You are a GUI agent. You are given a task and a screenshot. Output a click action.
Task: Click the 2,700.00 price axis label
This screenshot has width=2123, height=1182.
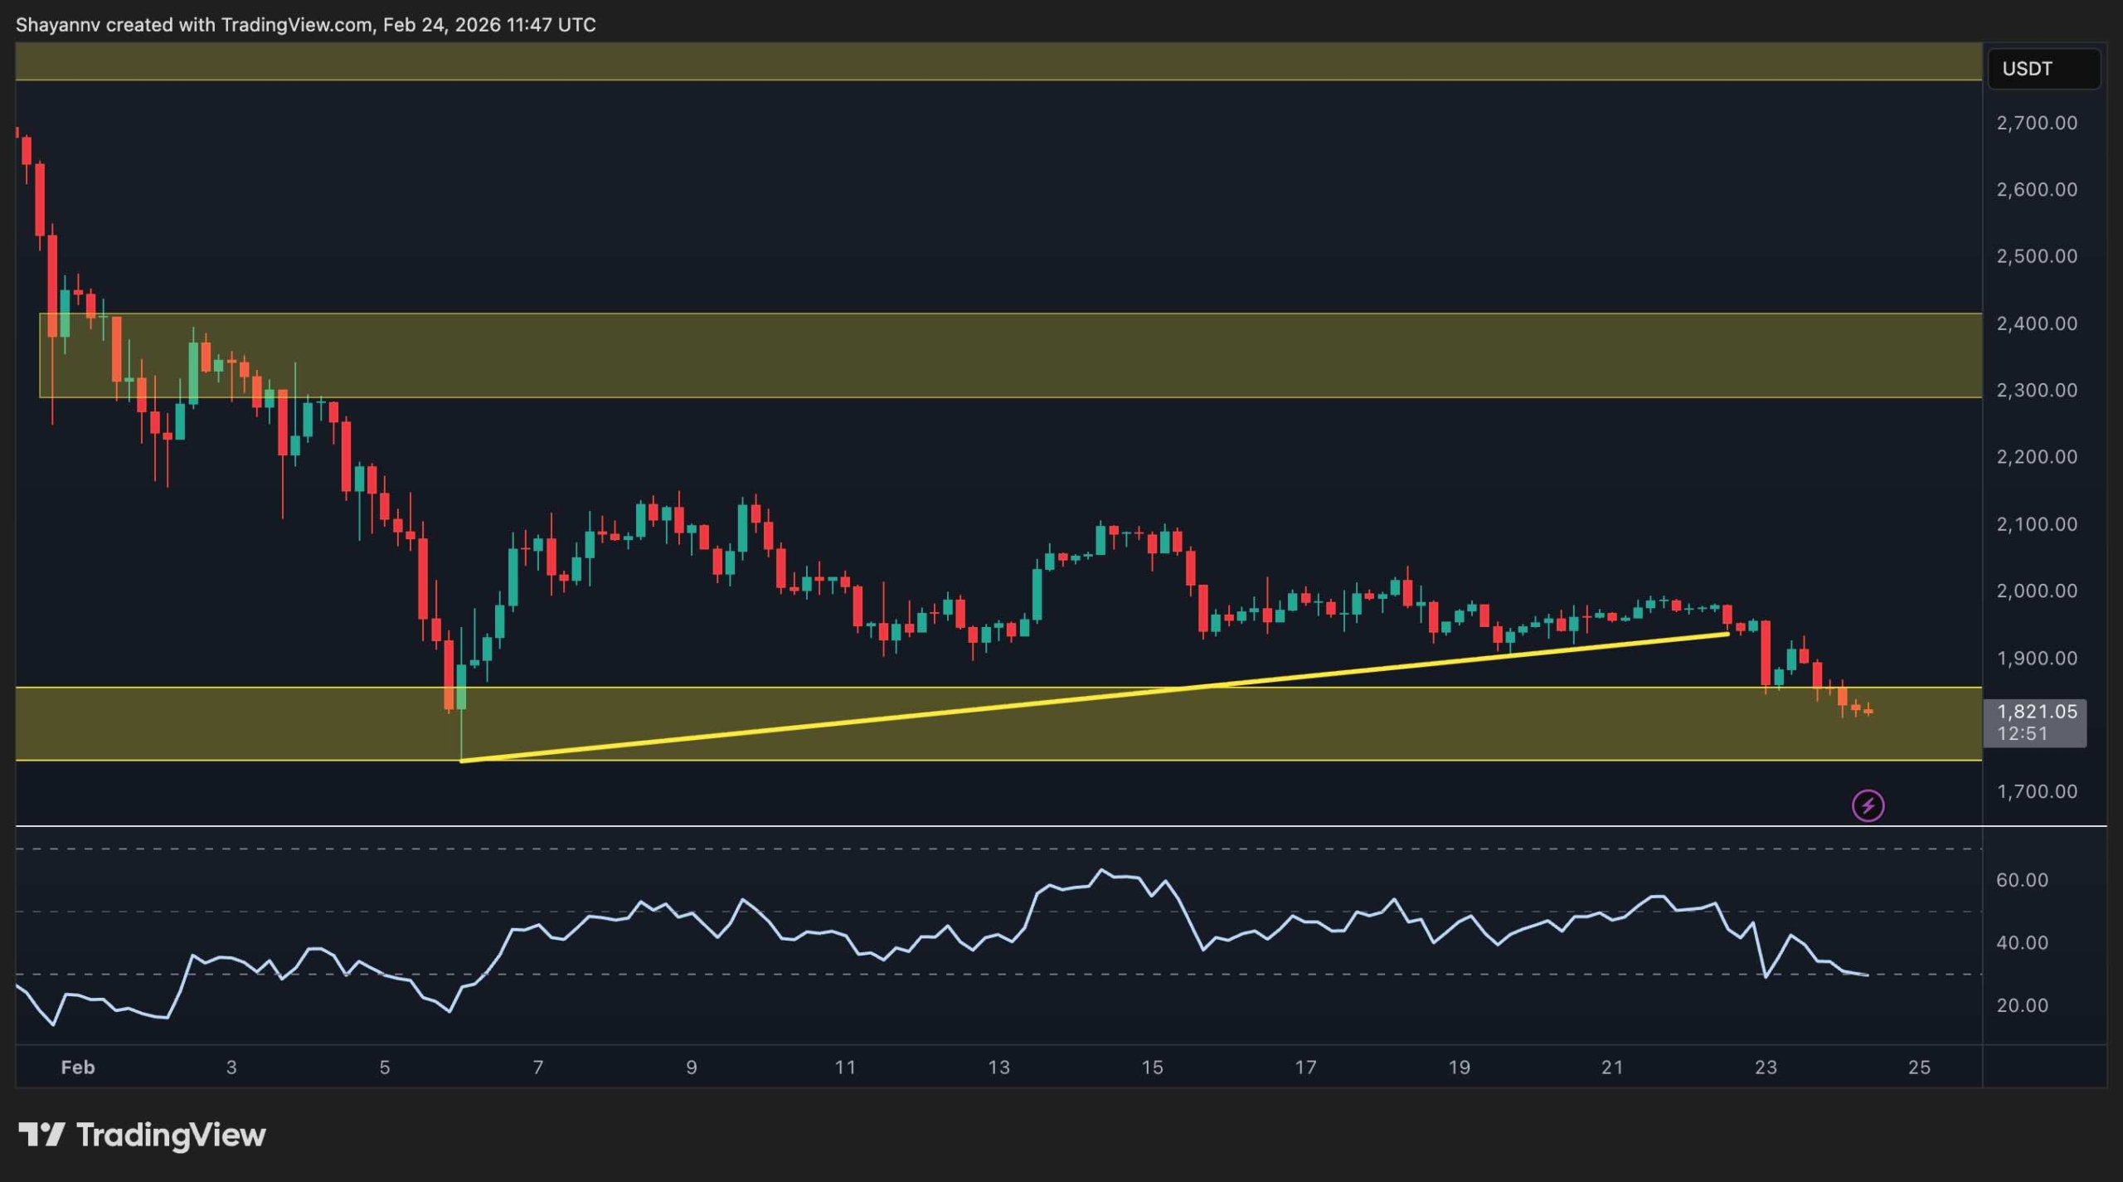(2036, 123)
